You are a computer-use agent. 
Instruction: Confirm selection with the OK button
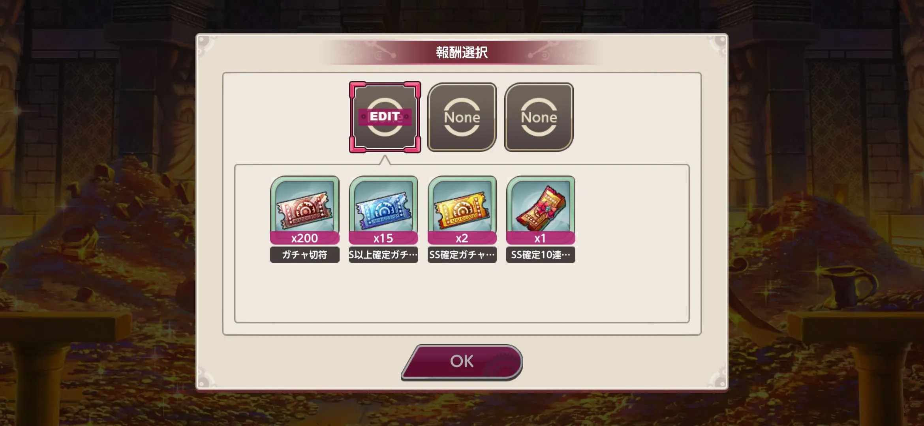point(462,362)
